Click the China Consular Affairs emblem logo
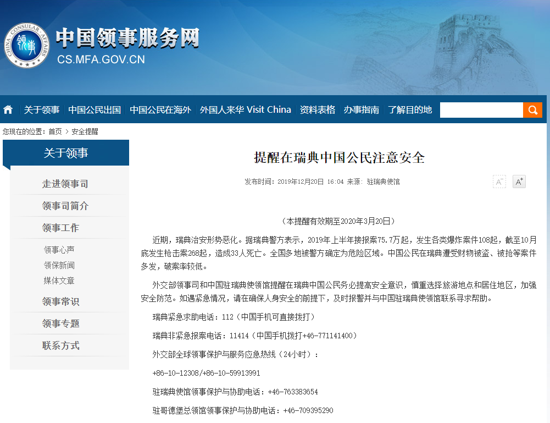 [x=27, y=45]
